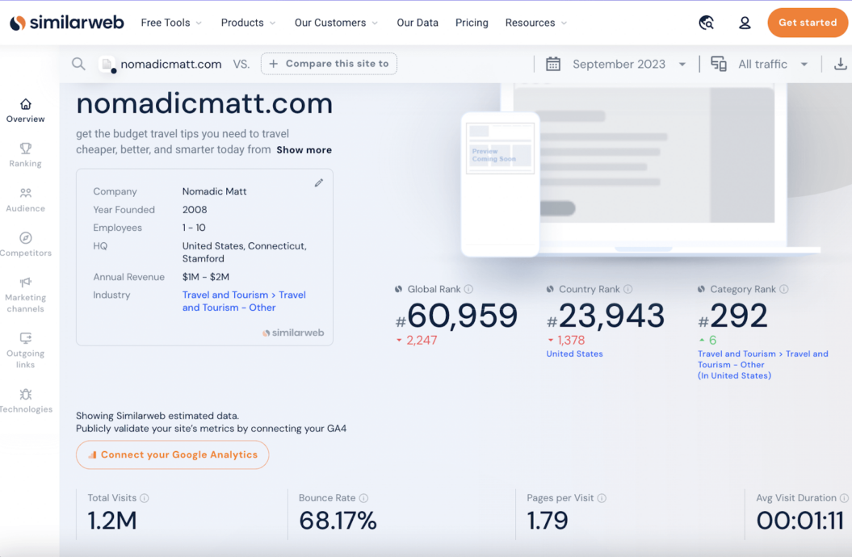Click the company name Nomadic Matt

click(x=214, y=191)
